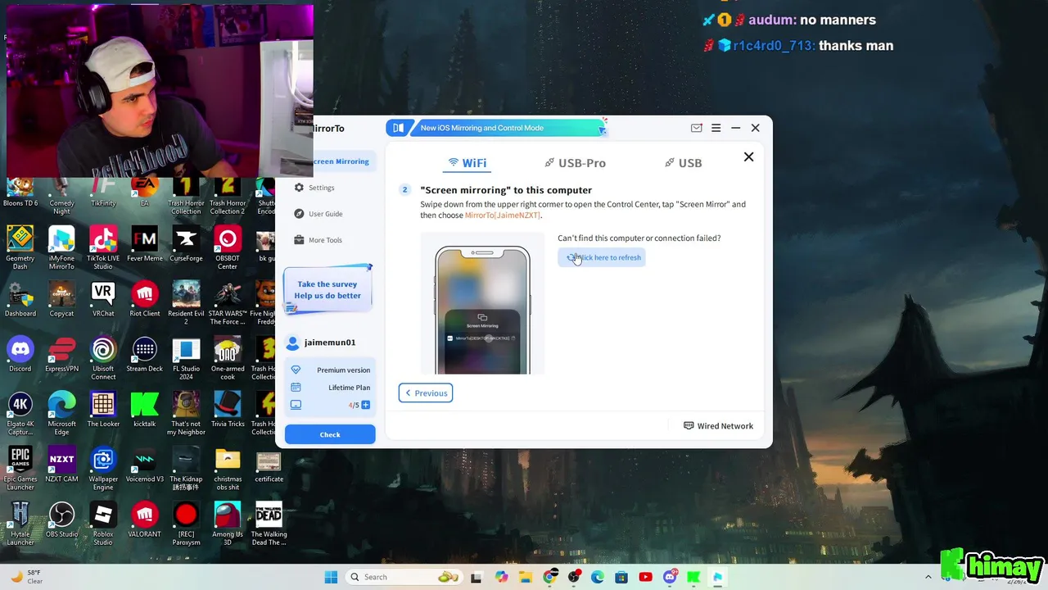Click the Click here to refresh button
1048x590 pixels.
602,257
